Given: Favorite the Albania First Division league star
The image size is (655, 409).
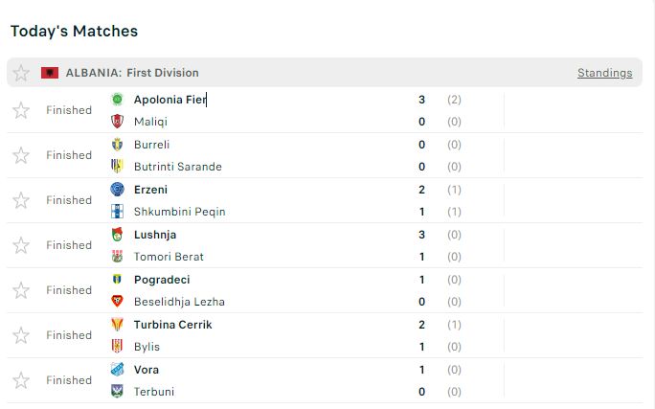Looking at the screenshot, I should coord(21,73).
